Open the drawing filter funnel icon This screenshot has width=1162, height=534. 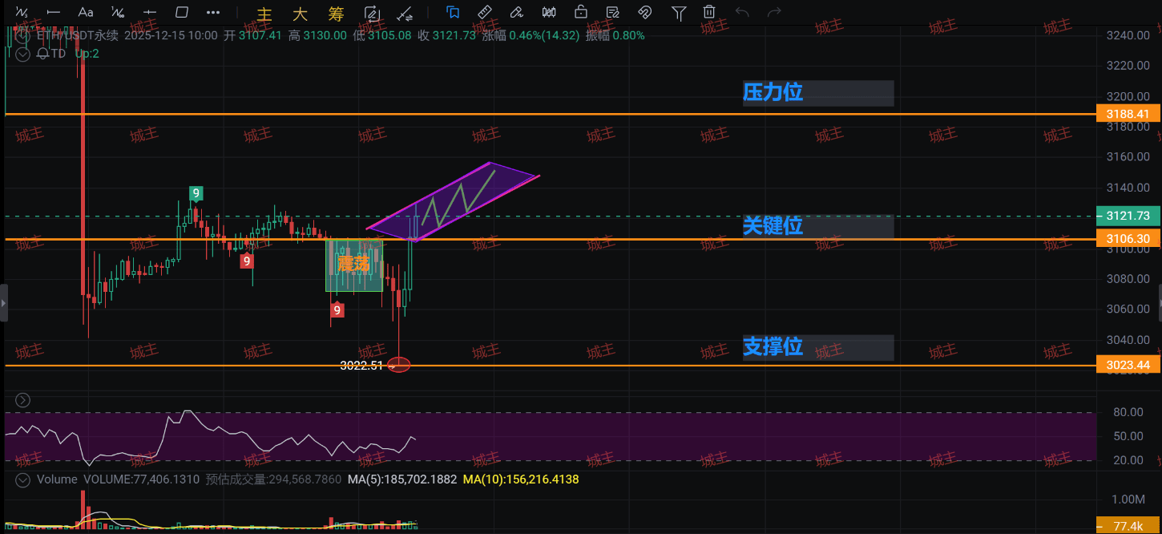point(679,12)
